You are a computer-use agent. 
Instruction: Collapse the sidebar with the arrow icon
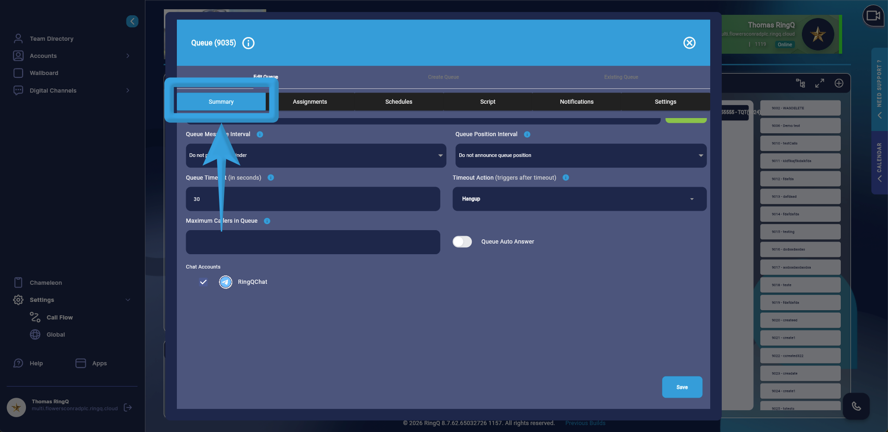[x=132, y=21]
